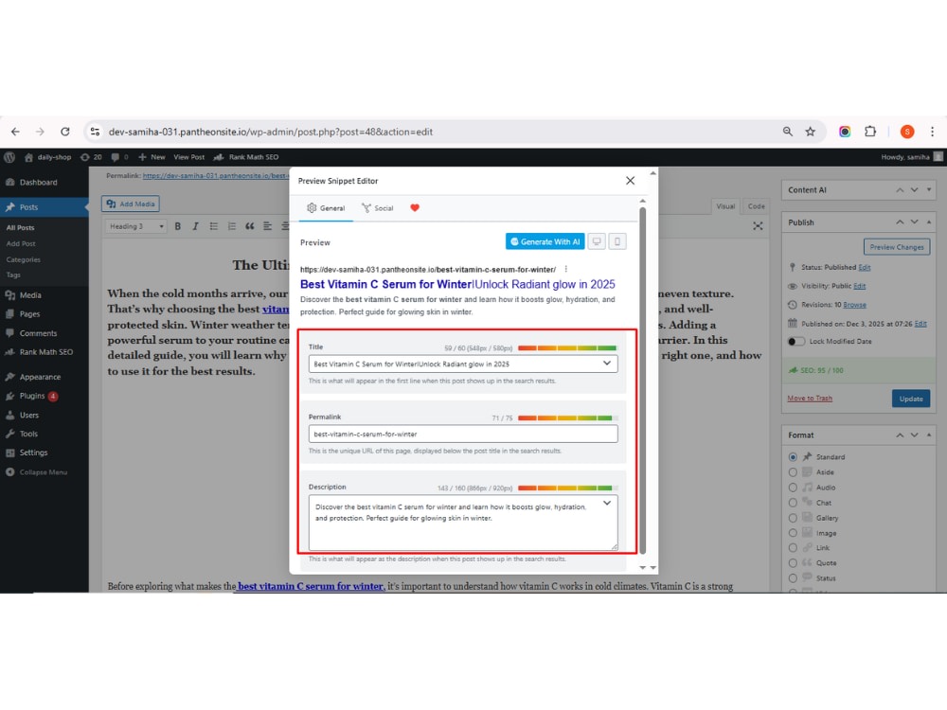
Task: Select the Aside post format
Action: coord(793,472)
